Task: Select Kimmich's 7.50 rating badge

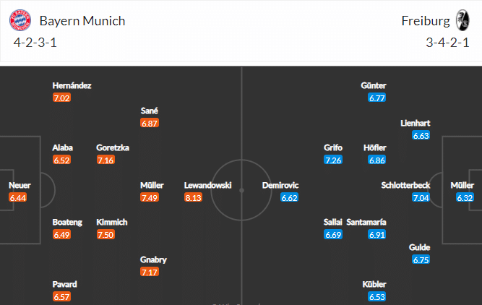Action: 106,235
